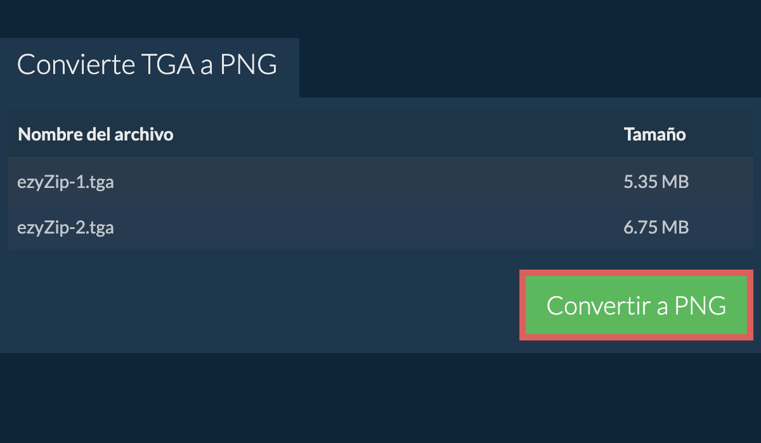Click the 5.35 MB size value

(x=656, y=182)
